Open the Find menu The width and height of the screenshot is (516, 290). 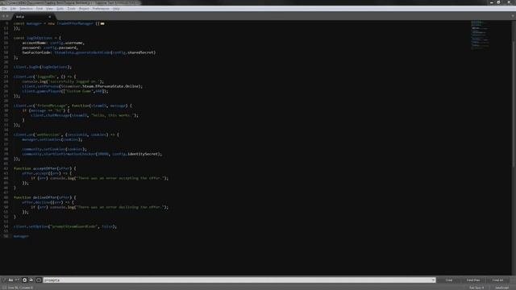[40, 9]
